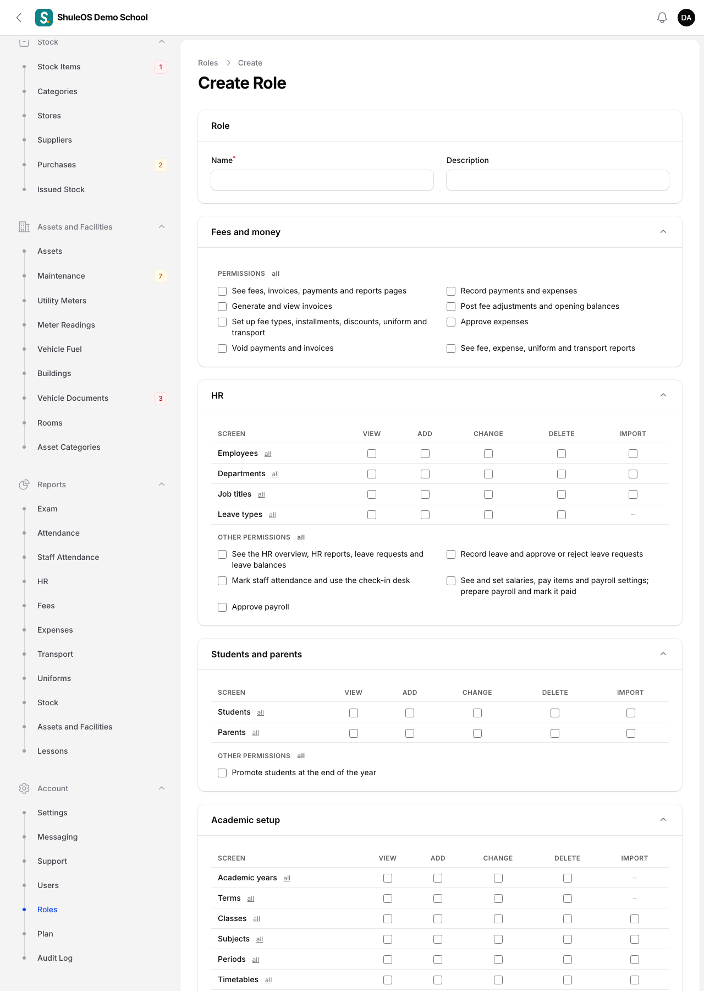Collapse the Account sidebar group
Screen dimensions: 704x991
(162, 788)
